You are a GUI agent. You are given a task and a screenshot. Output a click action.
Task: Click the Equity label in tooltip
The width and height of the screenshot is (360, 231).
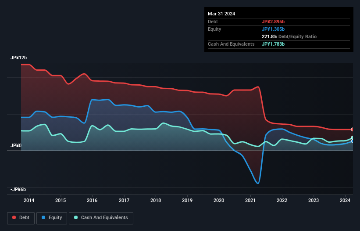[214, 29]
